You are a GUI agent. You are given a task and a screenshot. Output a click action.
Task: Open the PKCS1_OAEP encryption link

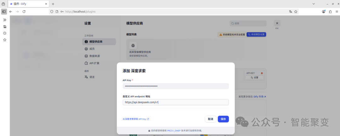coord(174,131)
